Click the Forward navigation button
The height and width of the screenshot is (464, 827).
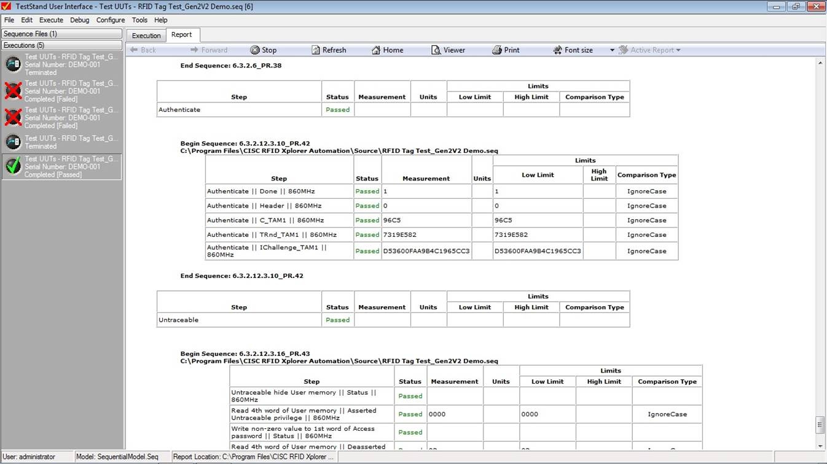pyautogui.click(x=209, y=50)
